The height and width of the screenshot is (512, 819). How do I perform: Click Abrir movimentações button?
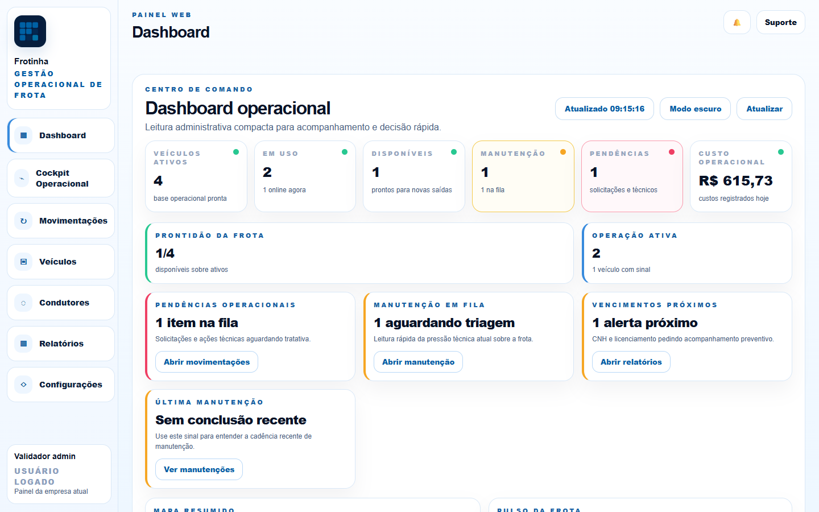(x=206, y=362)
